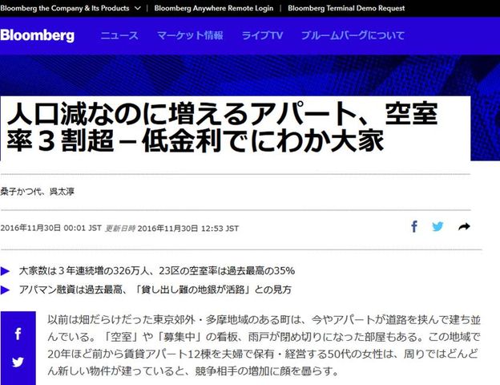The width and height of the screenshot is (500, 385).
Task: Click the Bloomberg logo
Action: (38, 35)
